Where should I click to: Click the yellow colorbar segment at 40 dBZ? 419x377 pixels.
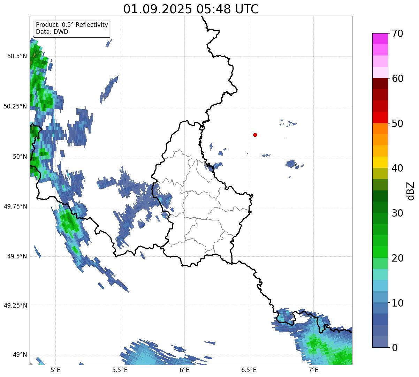380,162
